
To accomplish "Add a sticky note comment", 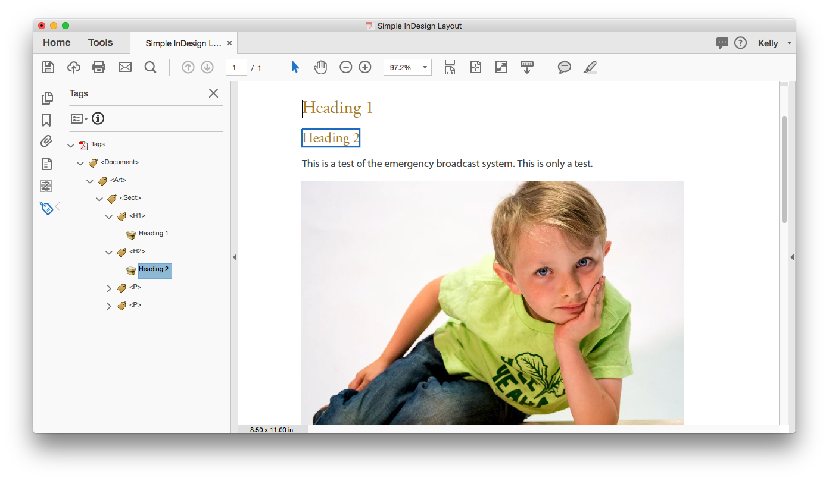I will click(x=565, y=67).
